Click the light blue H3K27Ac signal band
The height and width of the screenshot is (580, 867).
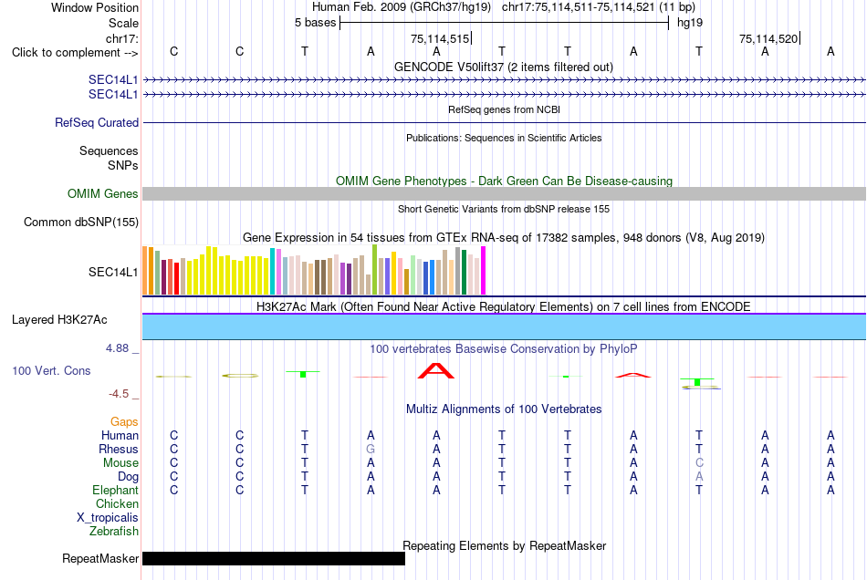coord(504,326)
